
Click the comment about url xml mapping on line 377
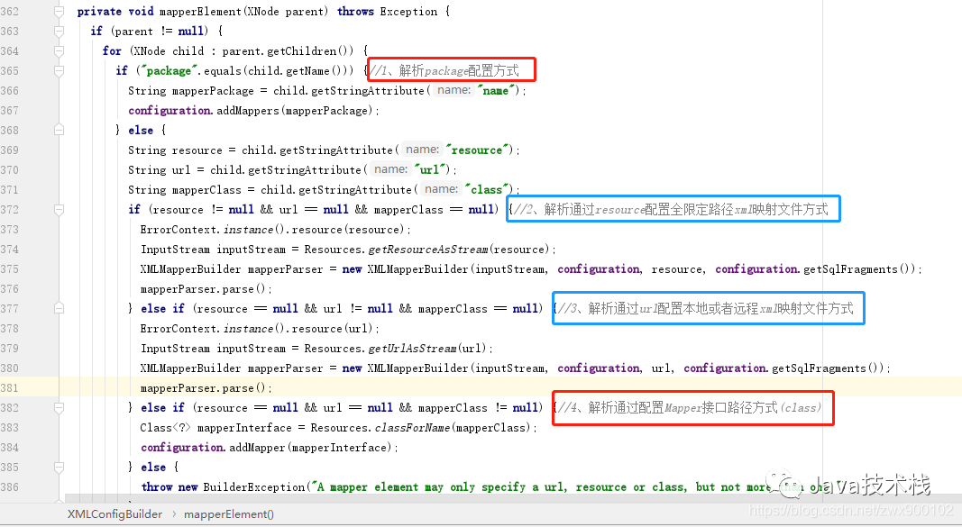pos(706,308)
